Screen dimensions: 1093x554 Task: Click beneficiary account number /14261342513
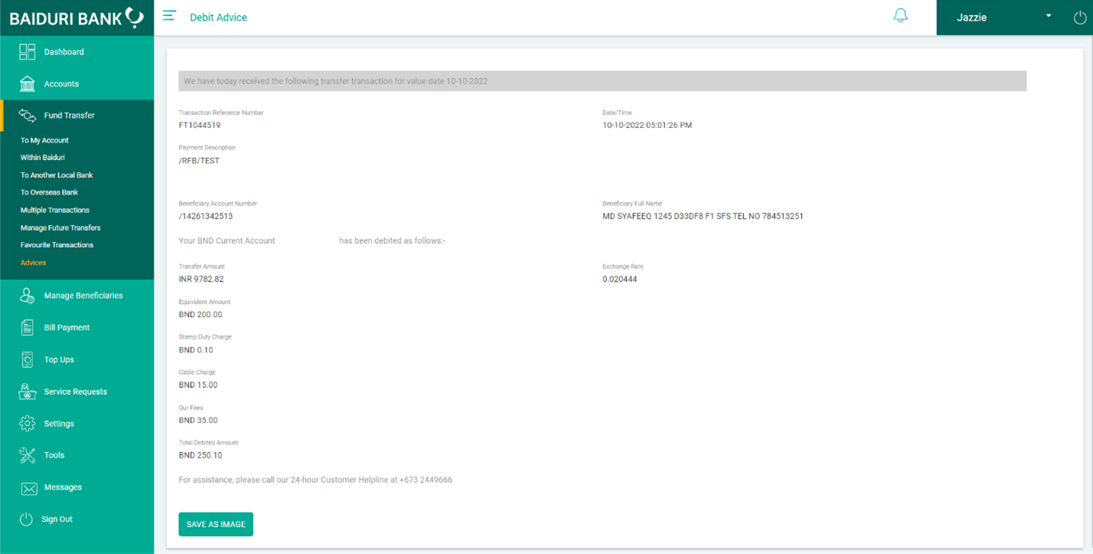[x=205, y=217]
